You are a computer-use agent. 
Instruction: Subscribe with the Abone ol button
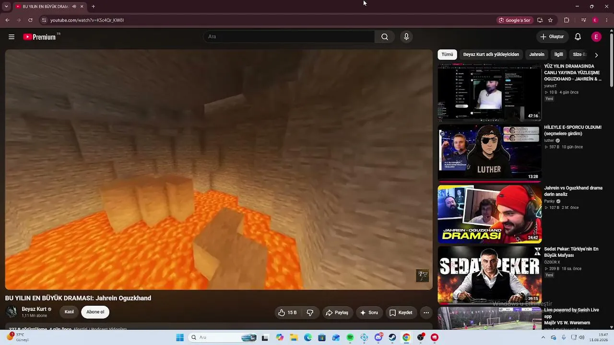[95, 312]
